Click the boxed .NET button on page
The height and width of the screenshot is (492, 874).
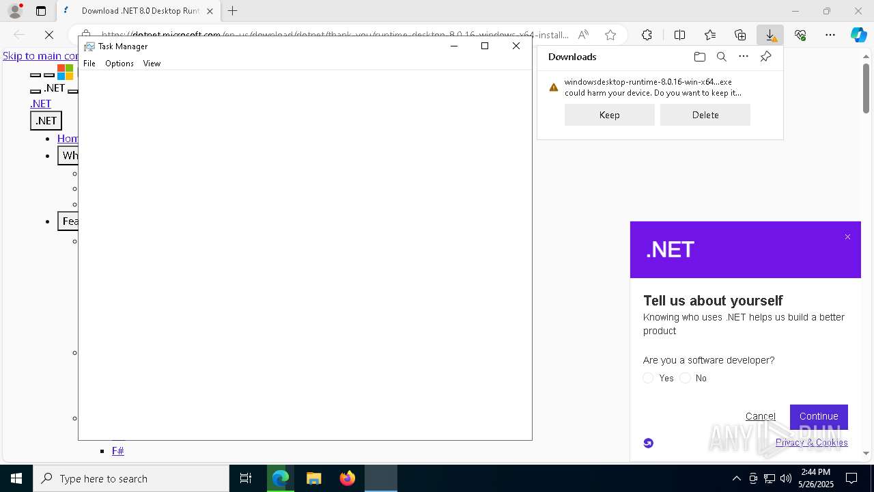point(46,121)
